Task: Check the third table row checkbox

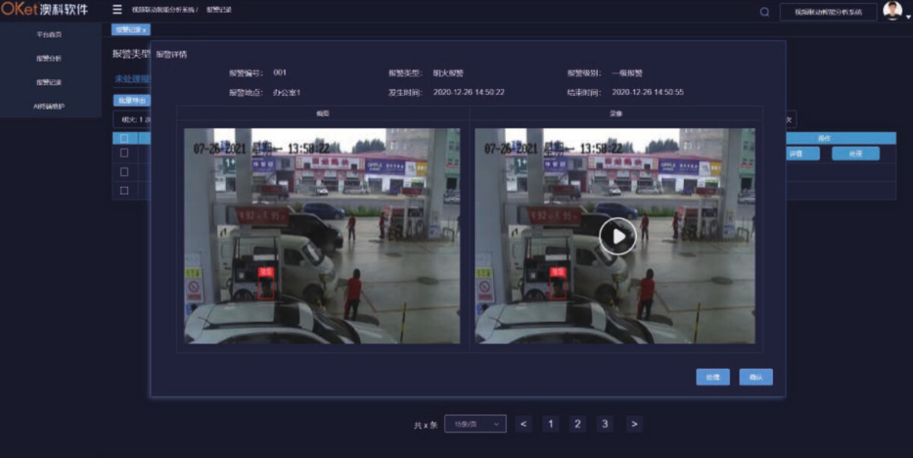Action: pyautogui.click(x=124, y=190)
